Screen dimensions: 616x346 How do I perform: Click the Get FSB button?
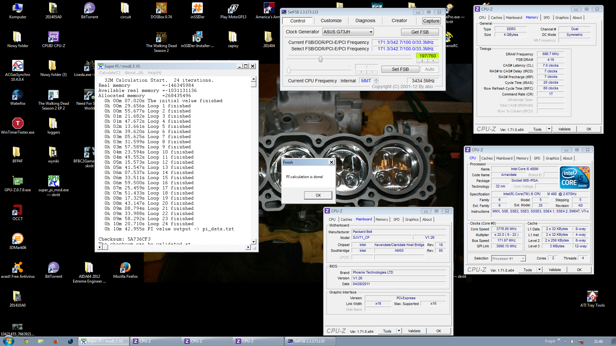coord(420,32)
